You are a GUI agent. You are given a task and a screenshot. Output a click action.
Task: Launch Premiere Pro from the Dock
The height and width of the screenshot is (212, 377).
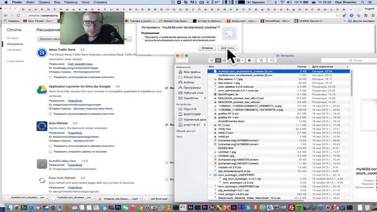pyautogui.click(x=205, y=207)
